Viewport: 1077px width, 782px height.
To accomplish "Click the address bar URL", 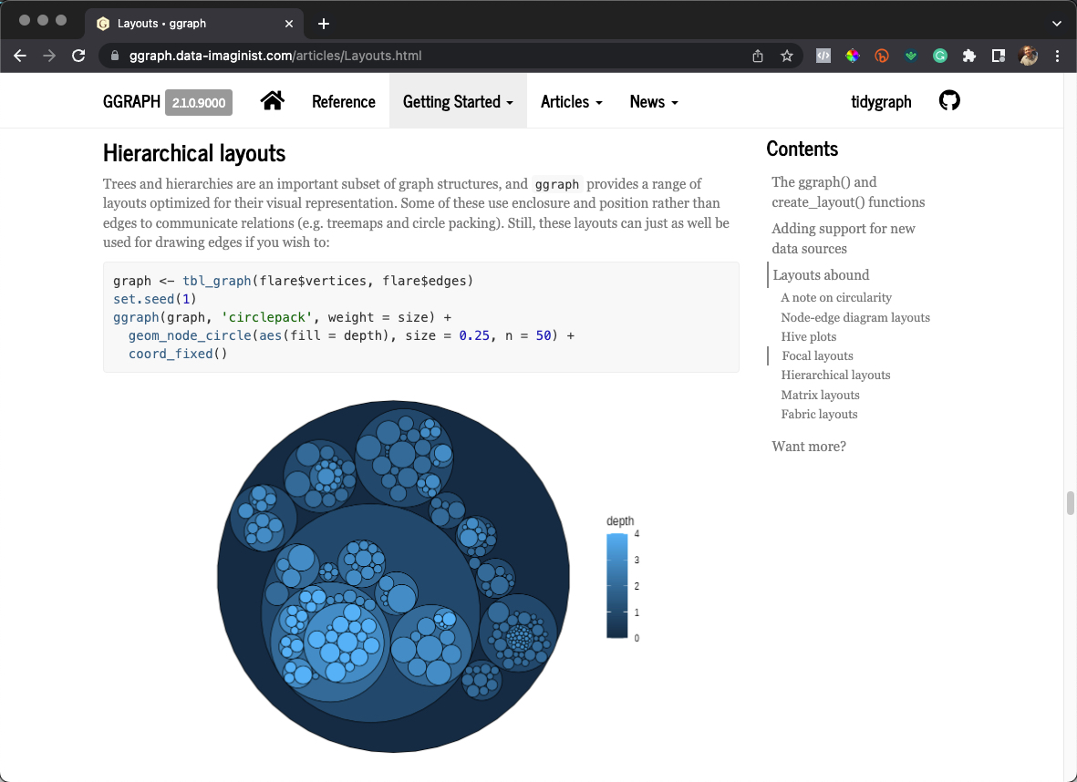I will coord(275,56).
